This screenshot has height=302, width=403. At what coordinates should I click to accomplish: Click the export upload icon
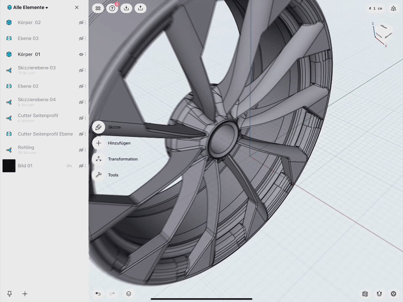click(140, 8)
